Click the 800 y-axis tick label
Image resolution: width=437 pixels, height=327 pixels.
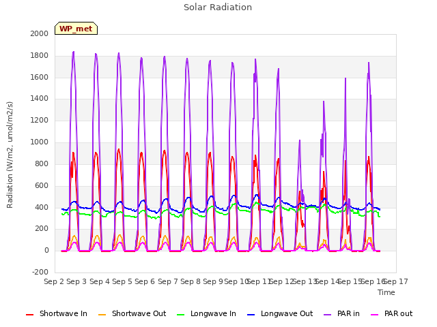click(42, 163)
